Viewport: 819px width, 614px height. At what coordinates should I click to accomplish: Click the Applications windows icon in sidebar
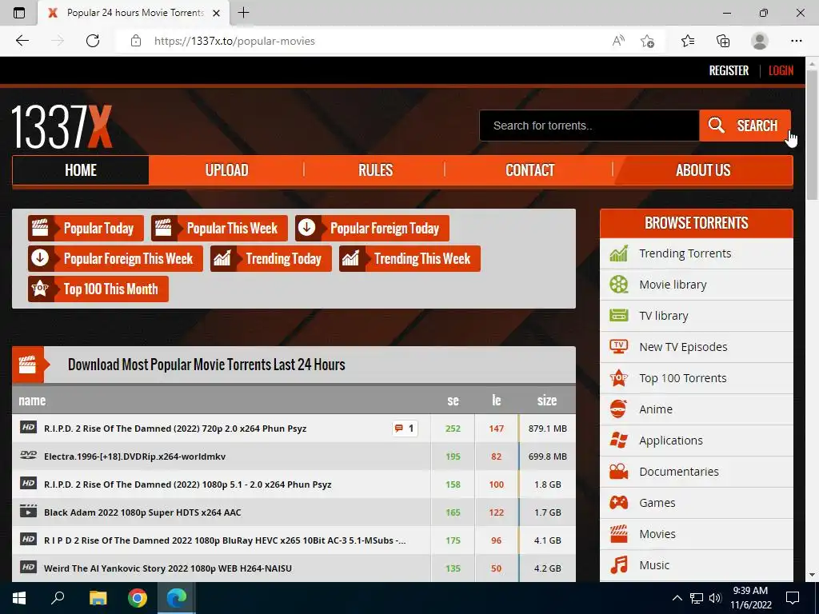(619, 441)
